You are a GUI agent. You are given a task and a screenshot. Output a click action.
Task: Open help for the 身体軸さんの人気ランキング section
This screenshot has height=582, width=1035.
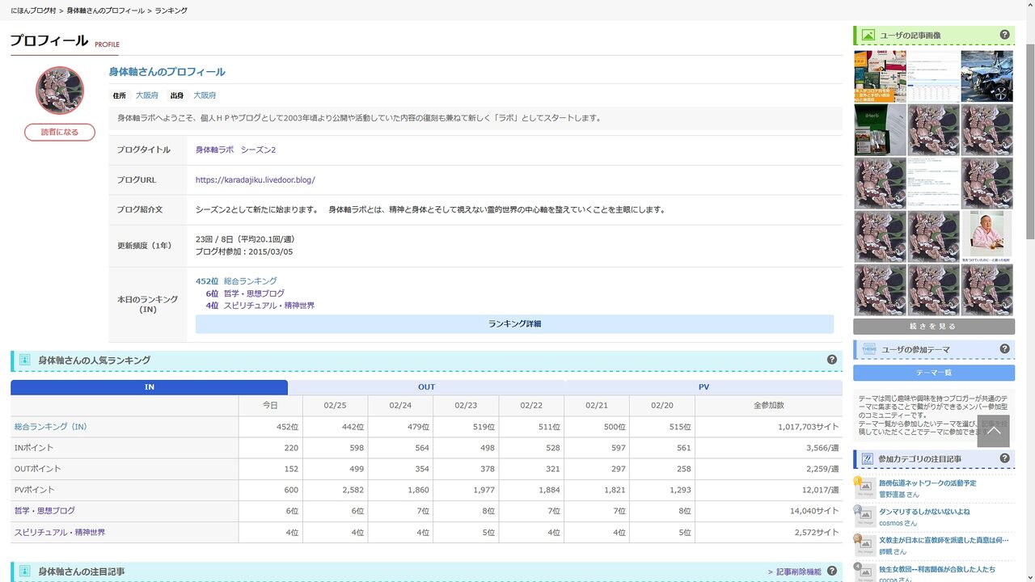click(x=832, y=360)
